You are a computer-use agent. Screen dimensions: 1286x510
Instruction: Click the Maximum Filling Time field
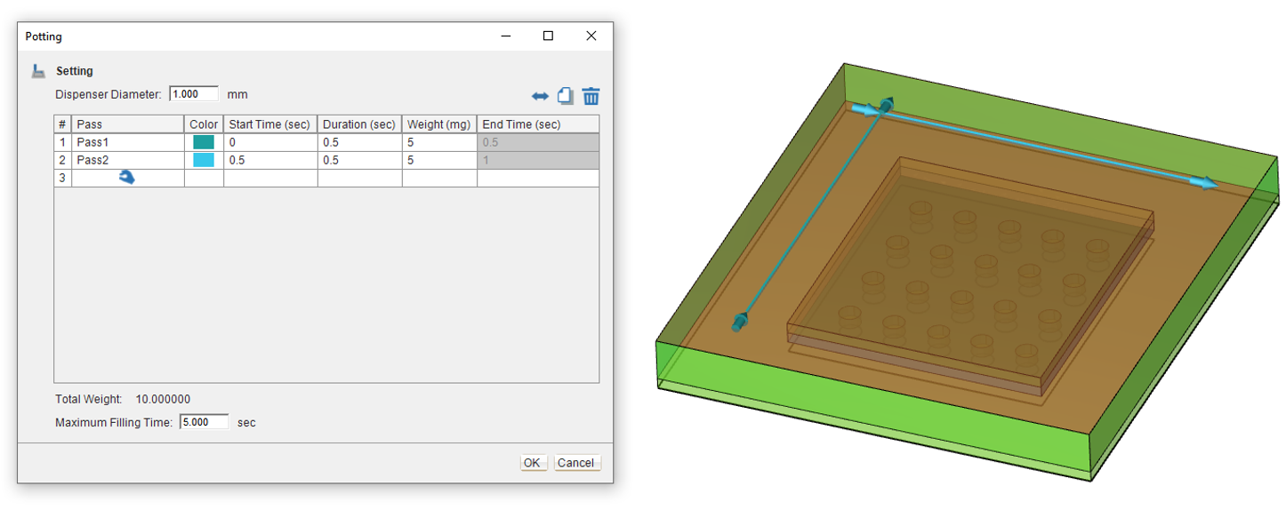(205, 422)
